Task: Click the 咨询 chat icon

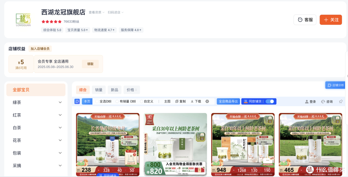Action: (x=323, y=102)
